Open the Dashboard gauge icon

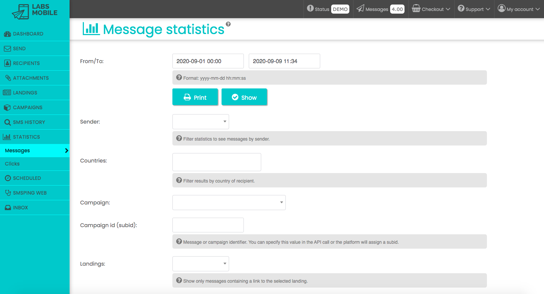(8, 34)
